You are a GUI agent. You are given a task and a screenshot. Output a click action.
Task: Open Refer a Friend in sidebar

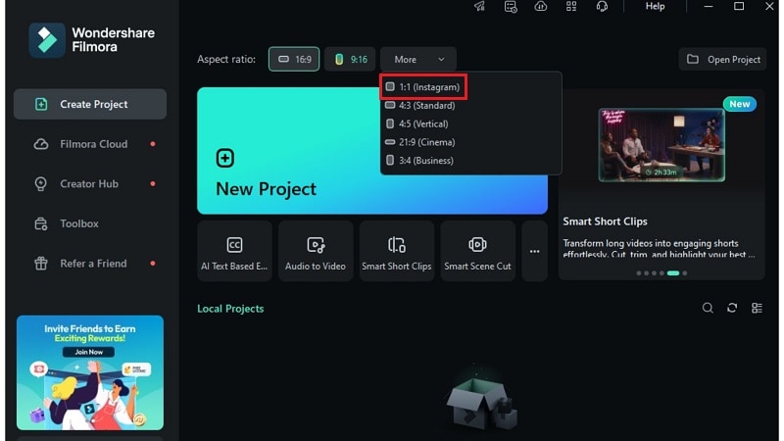pos(90,263)
